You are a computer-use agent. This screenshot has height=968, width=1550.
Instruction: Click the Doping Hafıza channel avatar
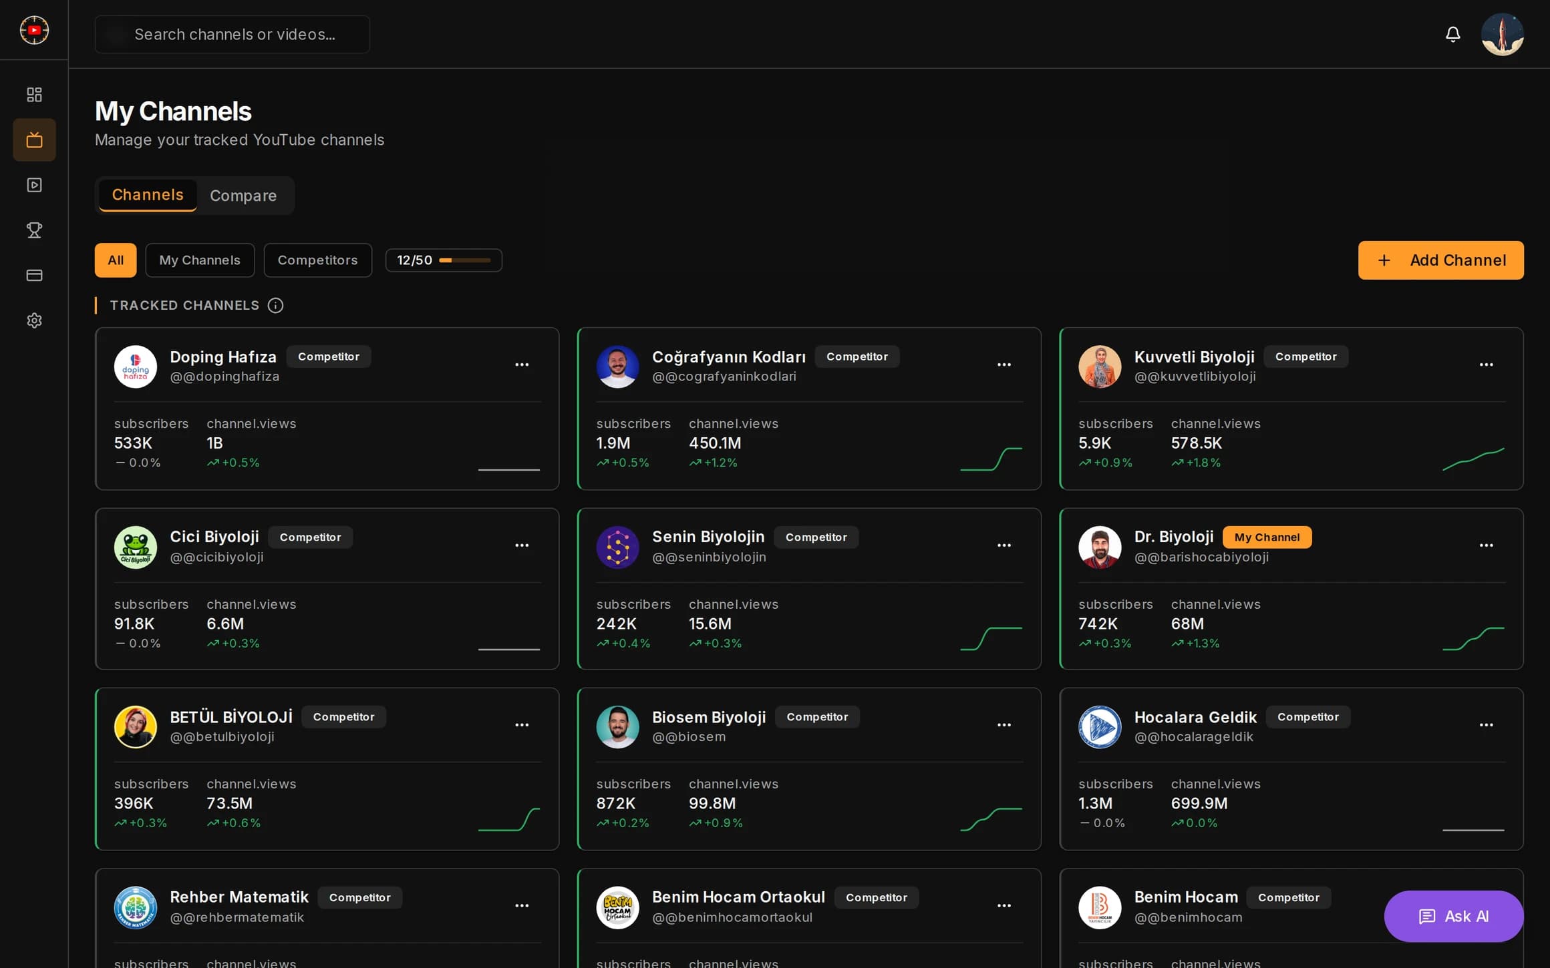coord(136,367)
